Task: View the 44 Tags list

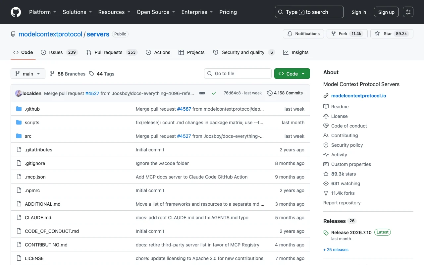Action: click(x=102, y=74)
